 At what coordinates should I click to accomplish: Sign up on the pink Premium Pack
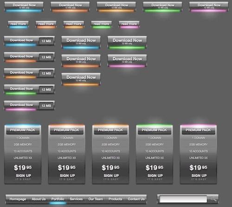coord(199,175)
